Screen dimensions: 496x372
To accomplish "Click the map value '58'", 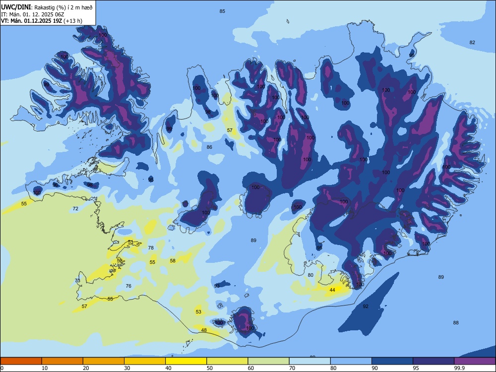I will pyautogui.click(x=173, y=261).
